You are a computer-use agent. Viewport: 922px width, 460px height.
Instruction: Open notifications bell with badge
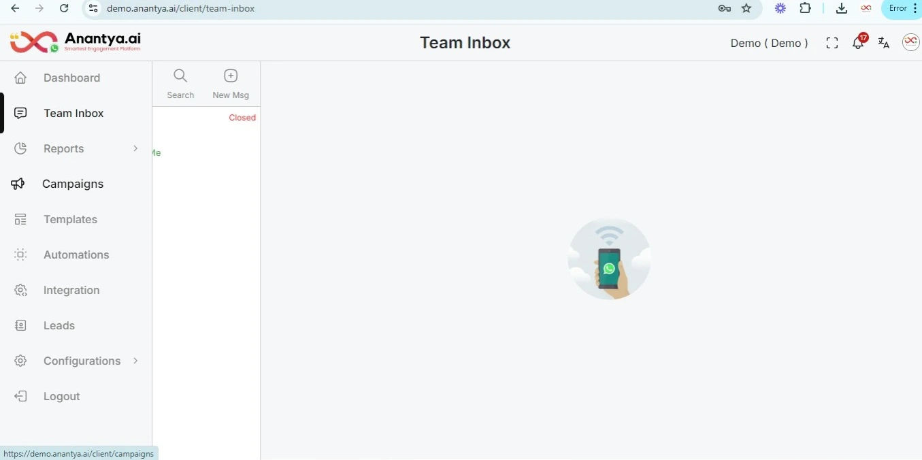click(859, 42)
